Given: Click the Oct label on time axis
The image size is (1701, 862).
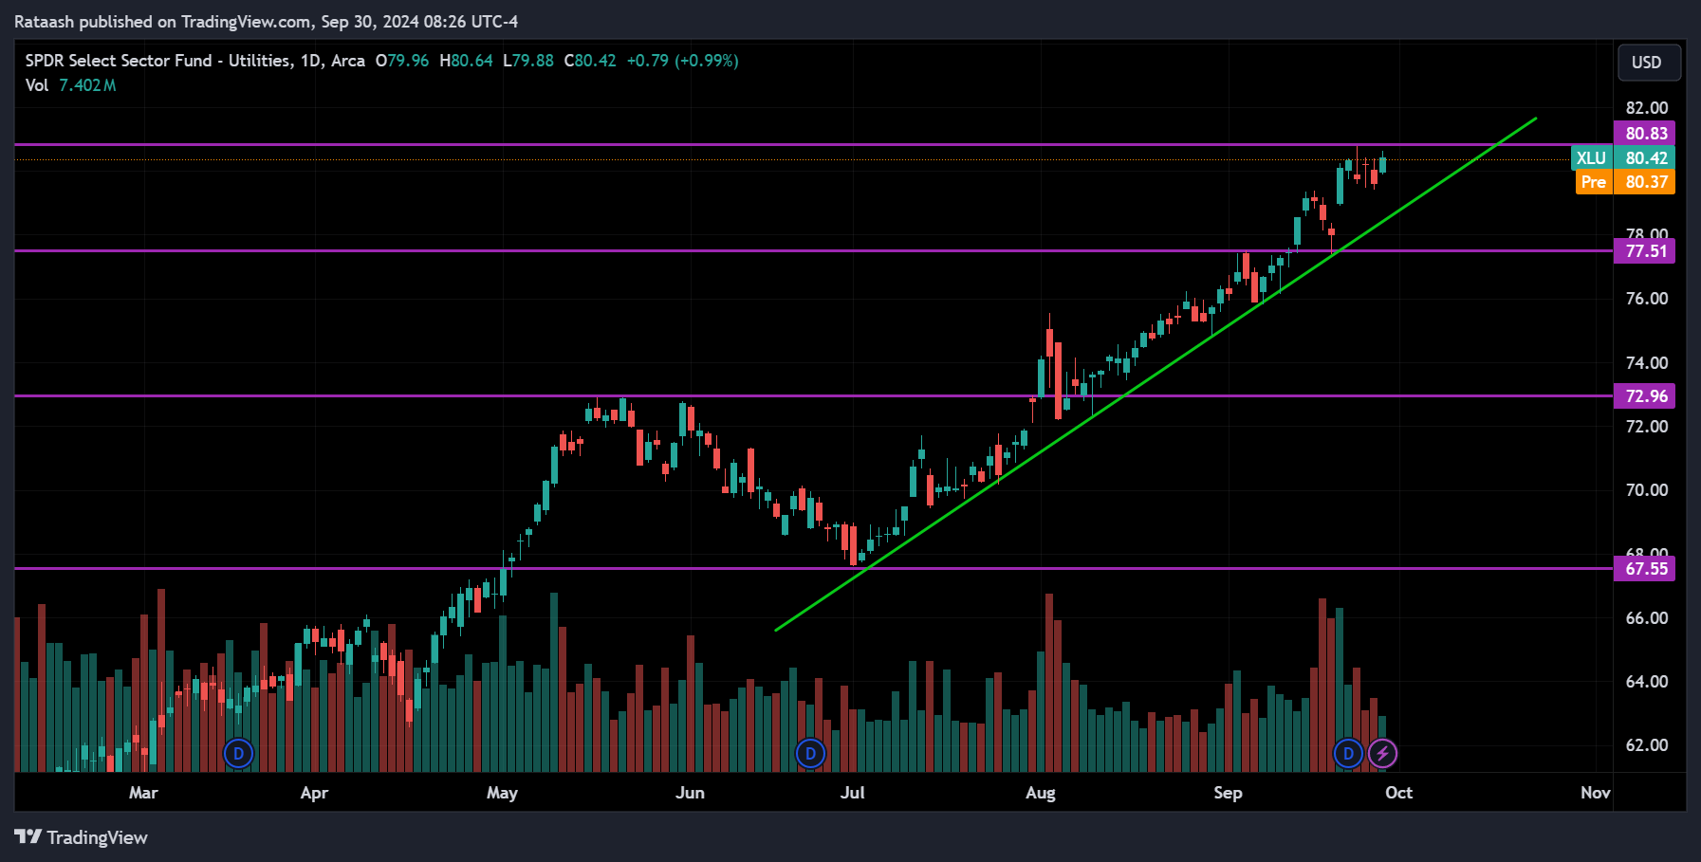Looking at the screenshot, I should tap(1398, 793).
